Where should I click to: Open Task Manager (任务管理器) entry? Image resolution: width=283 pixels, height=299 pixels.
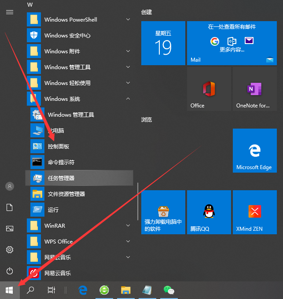pos(61,178)
